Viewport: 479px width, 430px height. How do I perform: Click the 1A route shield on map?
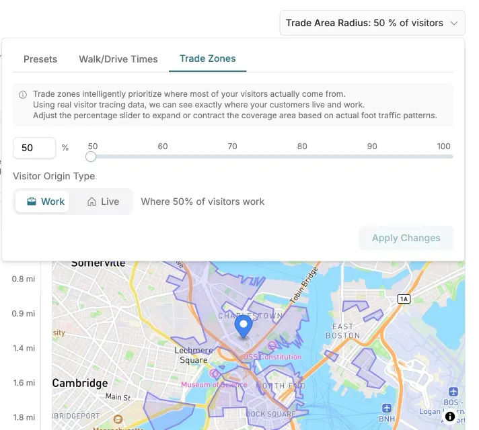click(x=404, y=299)
